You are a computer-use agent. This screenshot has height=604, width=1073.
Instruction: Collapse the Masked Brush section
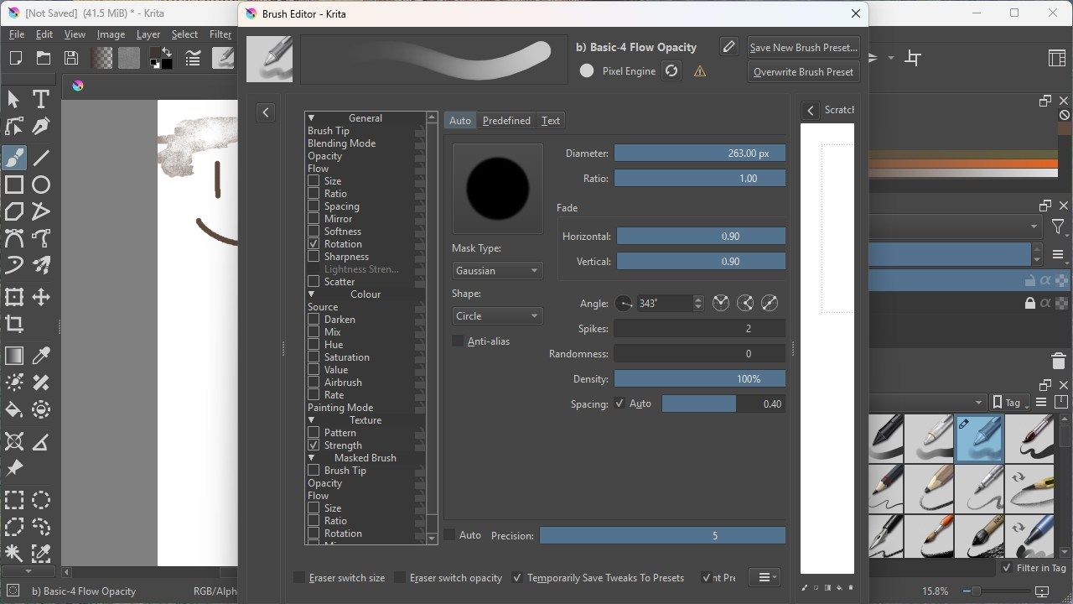[x=311, y=458]
